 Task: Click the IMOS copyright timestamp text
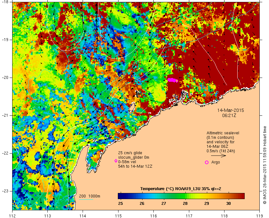pos(265,165)
